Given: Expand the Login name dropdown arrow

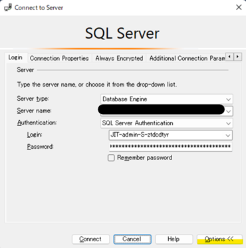Looking at the screenshot, I should click(228, 135).
